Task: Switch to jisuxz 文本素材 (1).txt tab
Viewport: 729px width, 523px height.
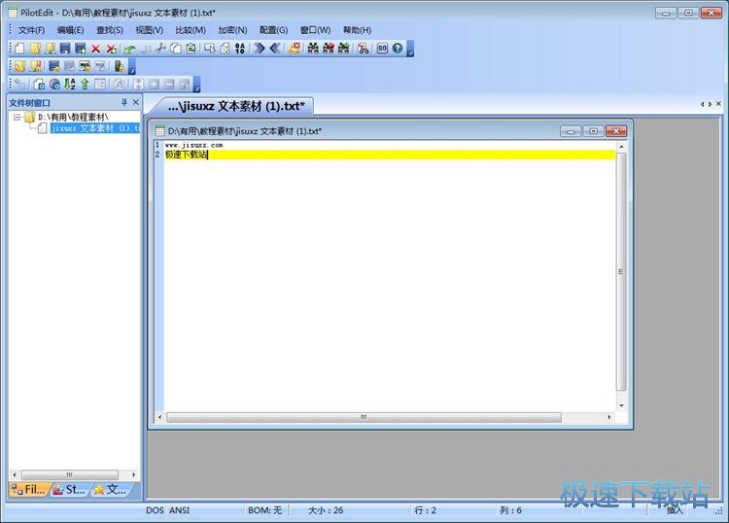Action: (236, 107)
